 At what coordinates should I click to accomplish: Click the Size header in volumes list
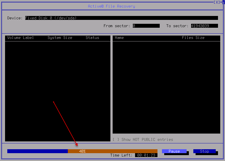tap(68, 38)
